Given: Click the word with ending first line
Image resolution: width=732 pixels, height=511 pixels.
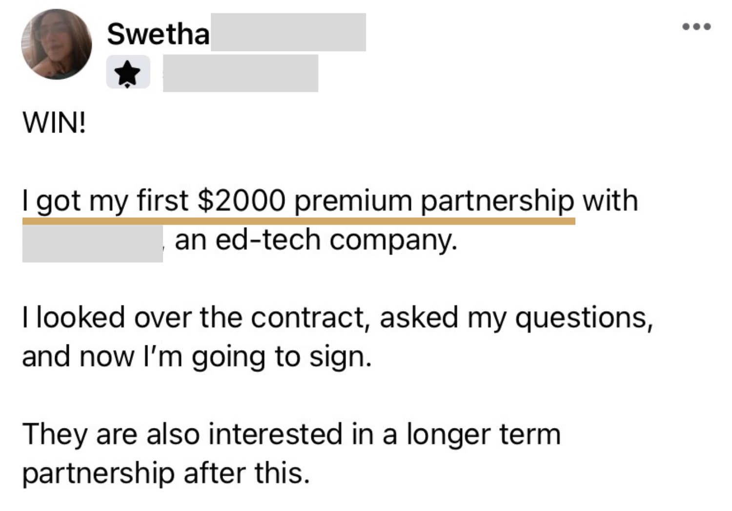Looking at the screenshot, I should click(x=610, y=201).
